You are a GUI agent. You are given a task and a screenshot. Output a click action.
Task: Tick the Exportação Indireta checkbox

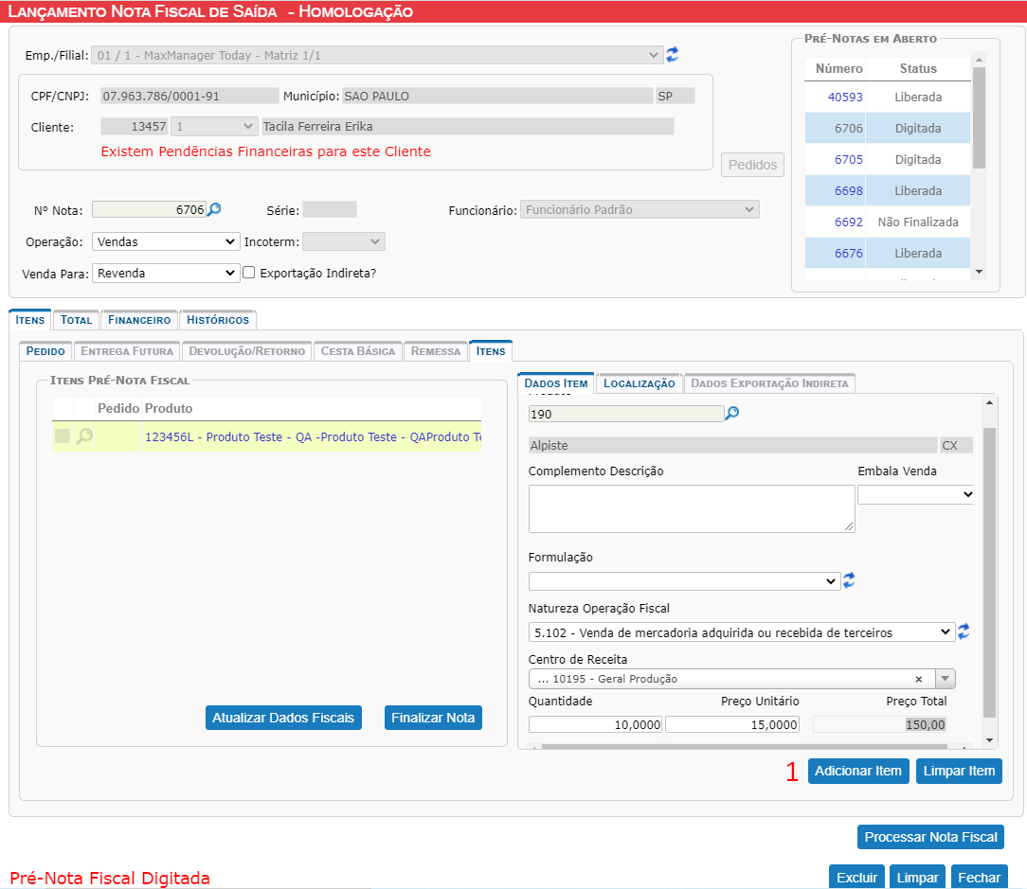[249, 273]
